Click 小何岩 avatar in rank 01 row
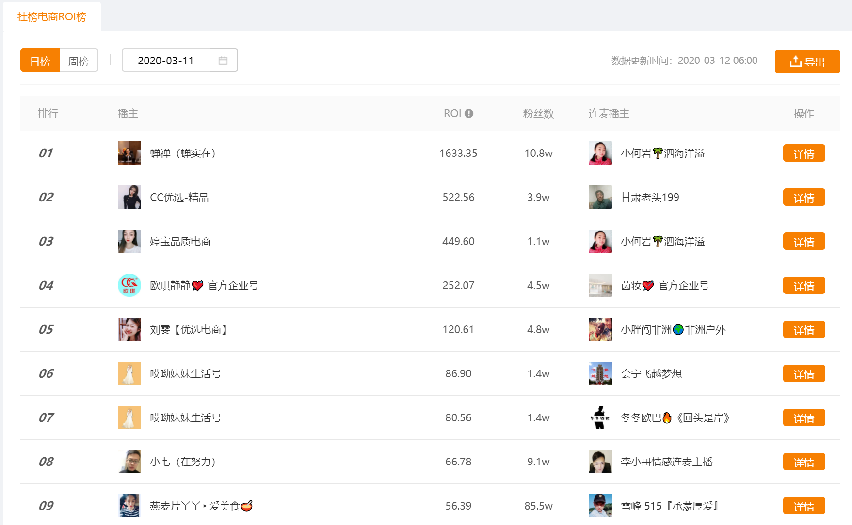This screenshot has height=525, width=852. click(600, 153)
